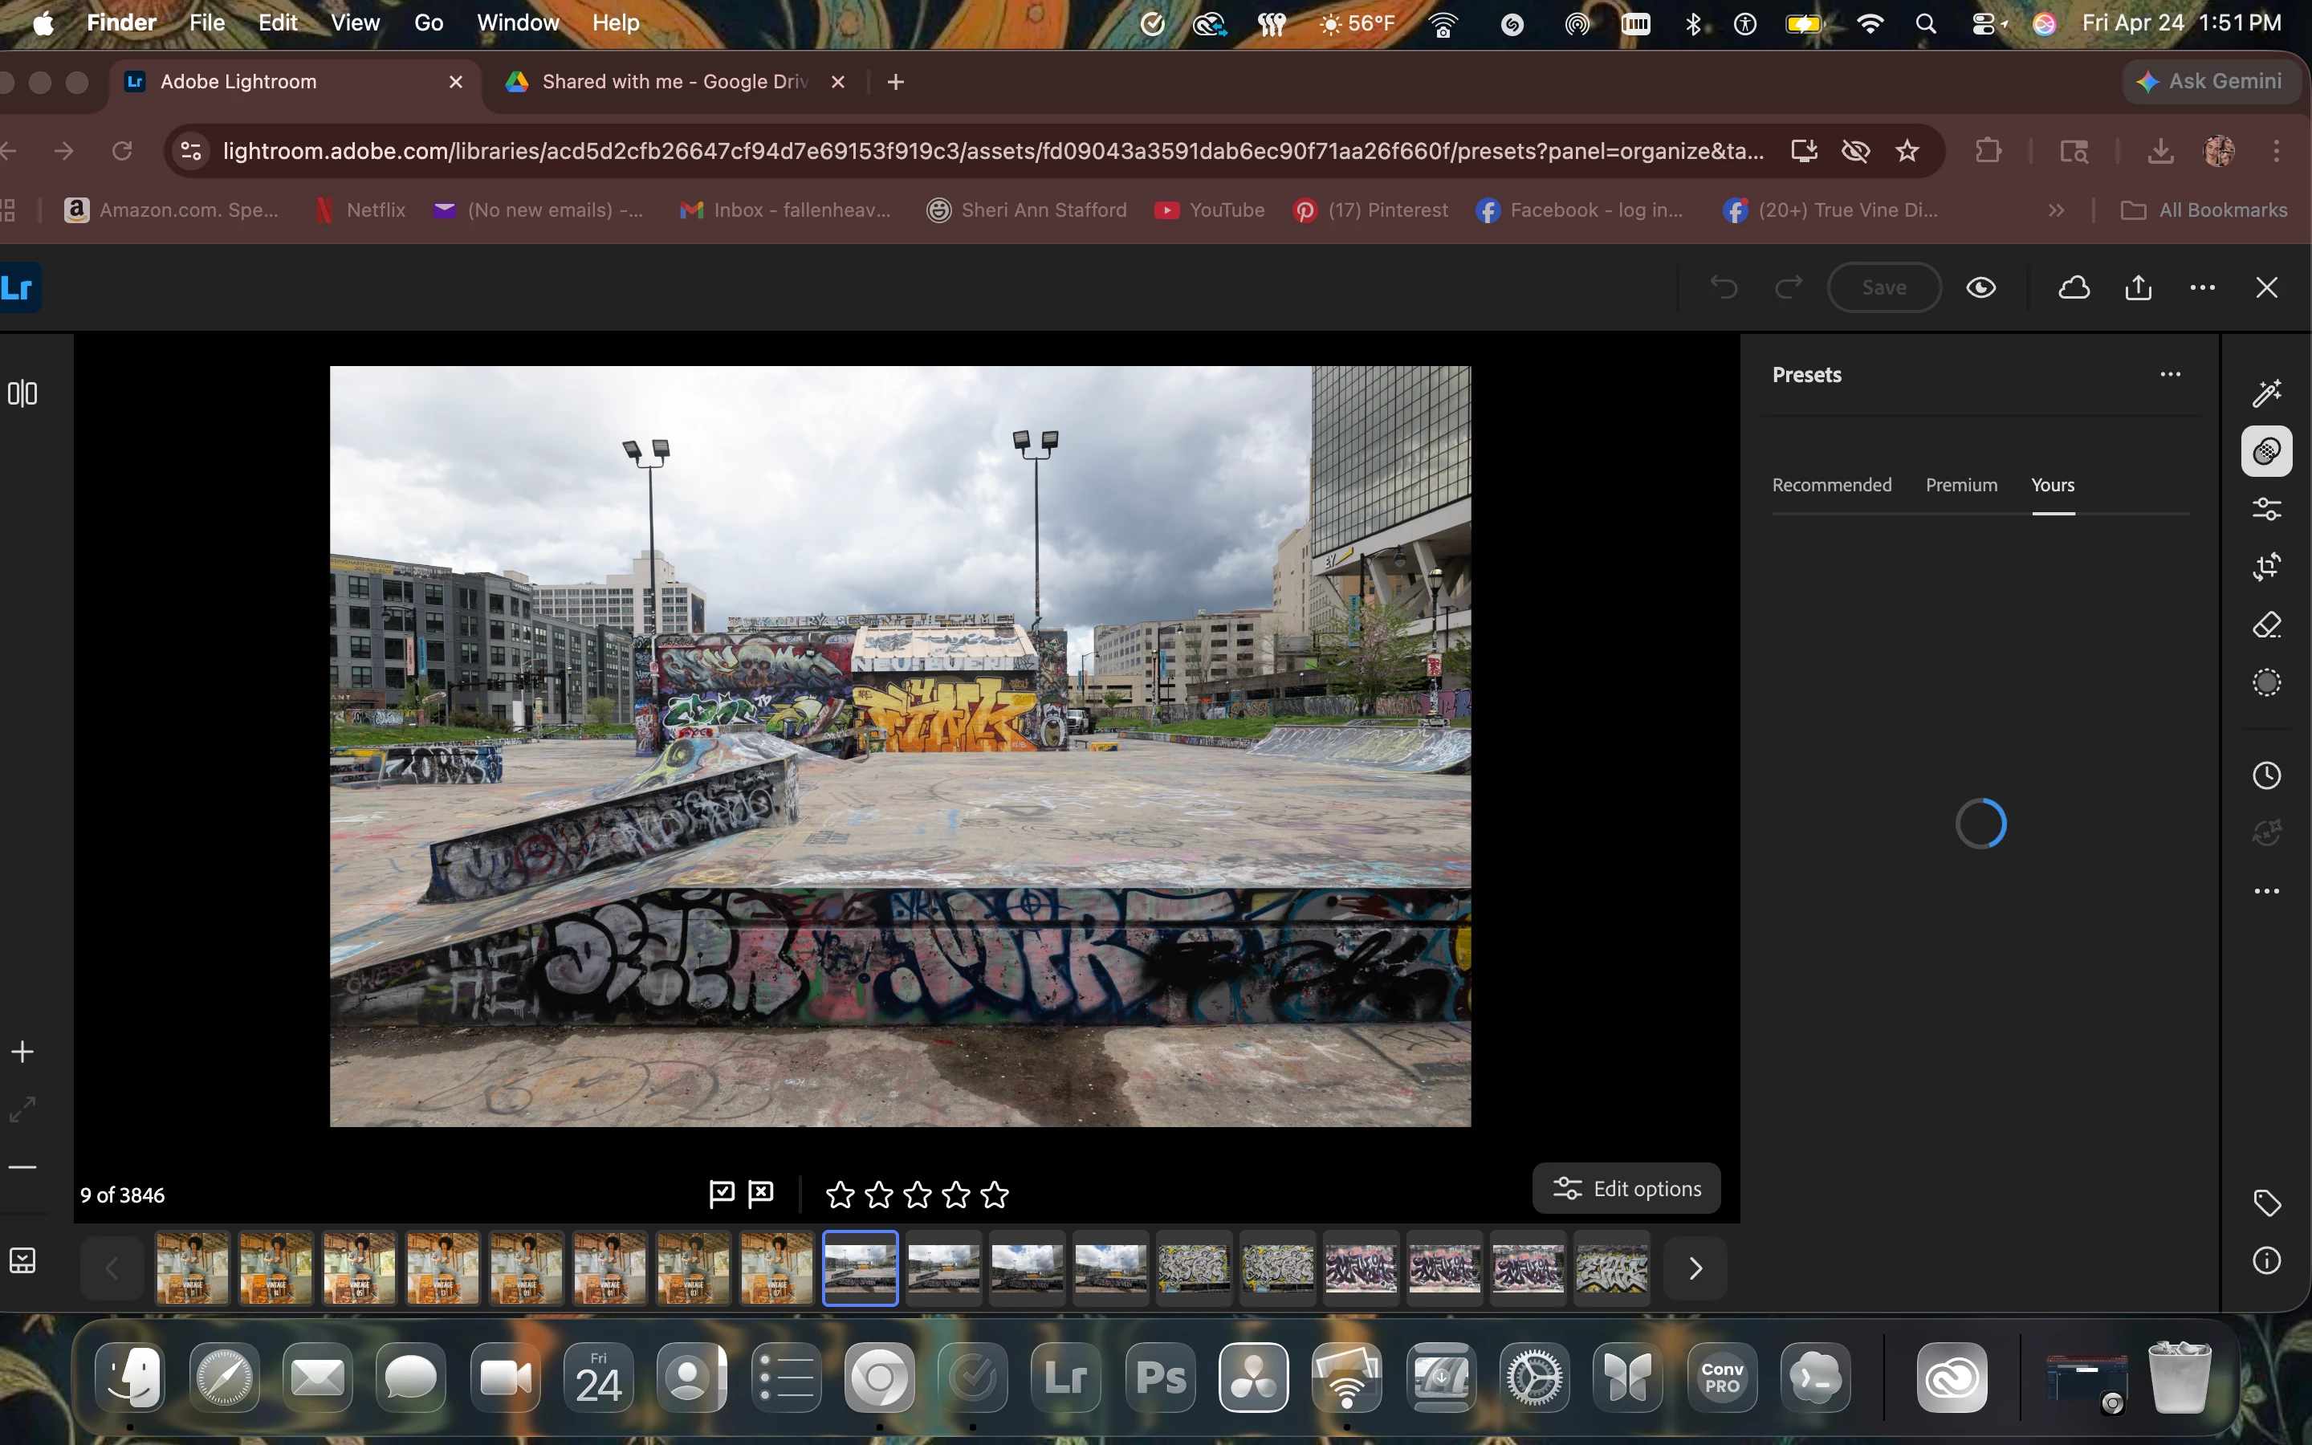Viewport: 2312px width, 1445px height.
Task: Open Presets panel three-dot menu
Action: point(2170,375)
